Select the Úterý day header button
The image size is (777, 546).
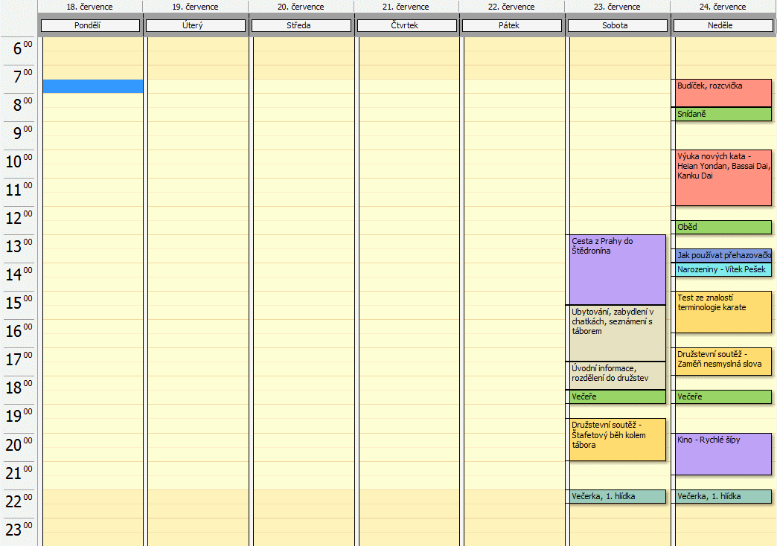[195, 25]
